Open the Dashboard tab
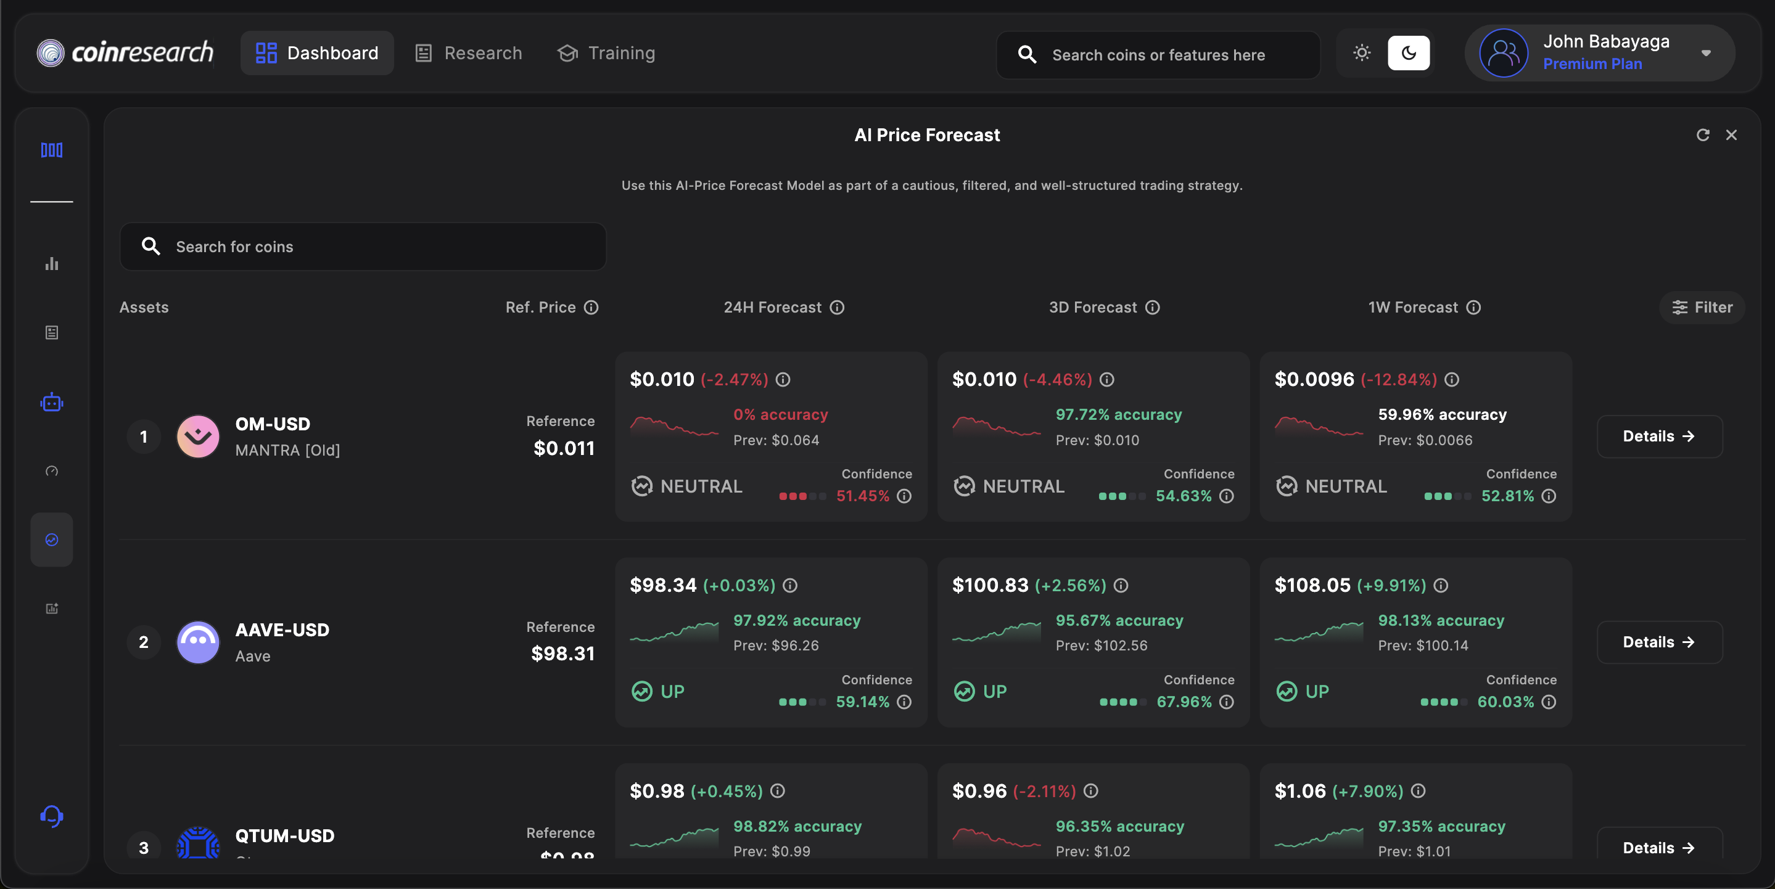The height and width of the screenshot is (889, 1775). tap(317, 53)
